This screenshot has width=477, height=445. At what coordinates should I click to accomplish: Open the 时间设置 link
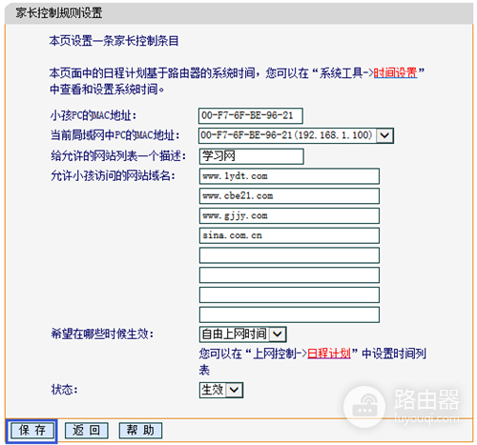coord(395,73)
